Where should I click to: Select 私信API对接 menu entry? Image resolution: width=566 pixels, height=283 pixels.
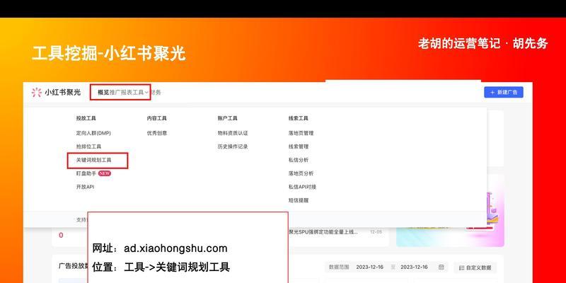click(x=302, y=187)
